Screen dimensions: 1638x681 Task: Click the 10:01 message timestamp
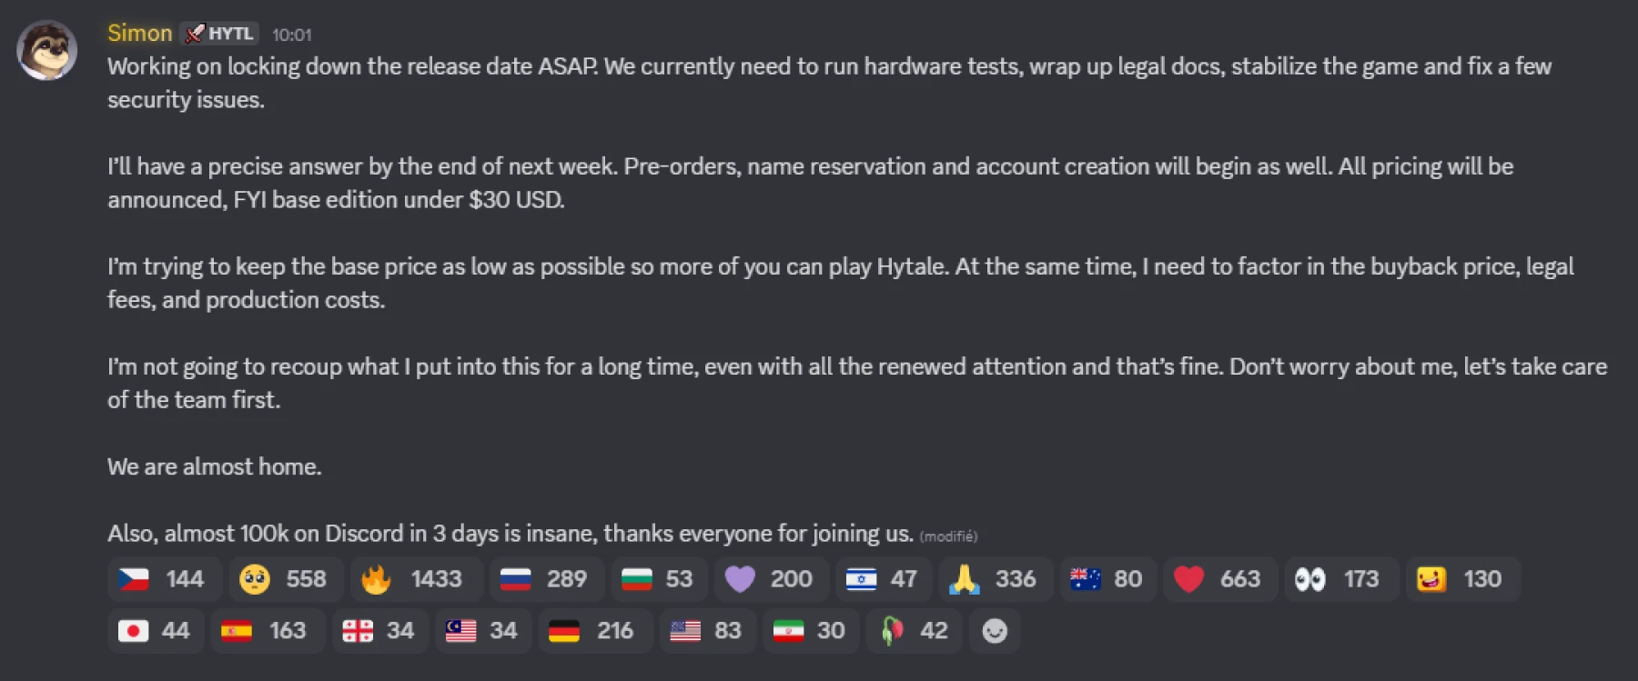(x=293, y=35)
